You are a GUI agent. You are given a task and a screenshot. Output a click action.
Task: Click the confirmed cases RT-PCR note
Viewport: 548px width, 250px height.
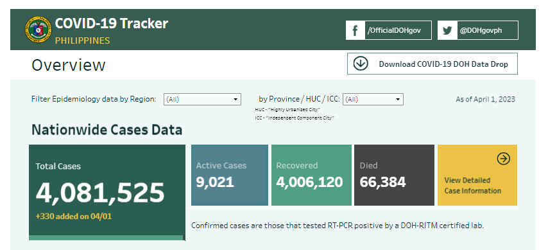(x=338, y=226)
